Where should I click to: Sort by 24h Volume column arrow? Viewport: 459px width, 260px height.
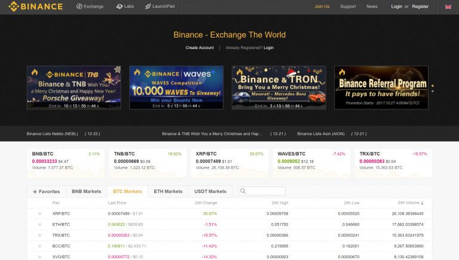coord(422,203)
